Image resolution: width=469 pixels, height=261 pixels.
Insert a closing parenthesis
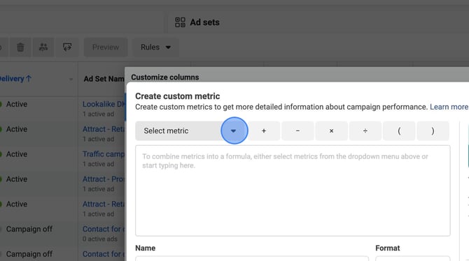click(433, 130)
